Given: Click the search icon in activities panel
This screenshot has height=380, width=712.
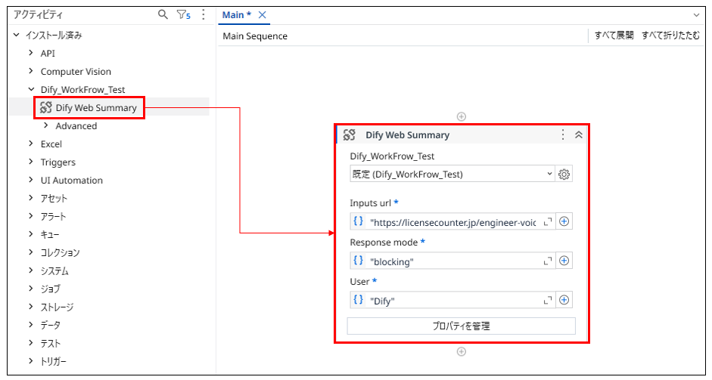Looking at the screenshot, I should click(163, 14).
